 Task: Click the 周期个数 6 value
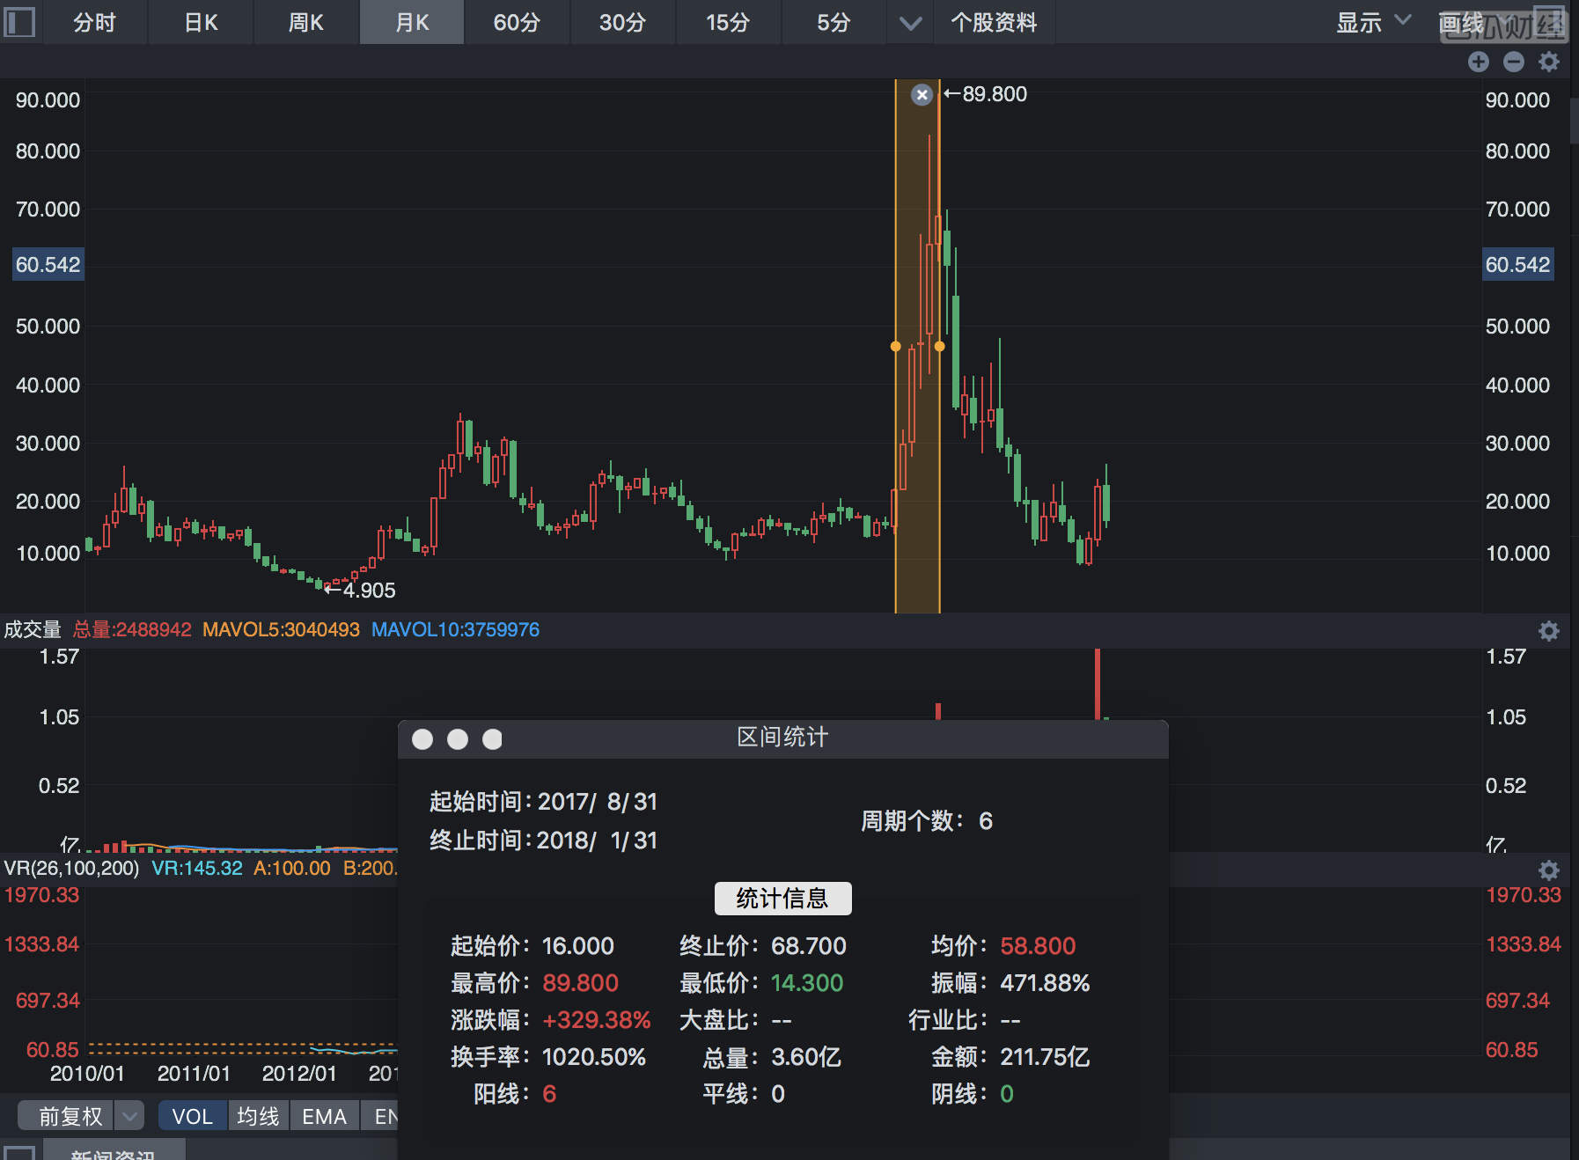986,821
